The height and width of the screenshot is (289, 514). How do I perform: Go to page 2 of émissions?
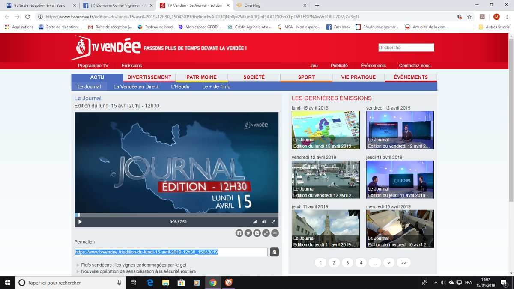(334, 263)
